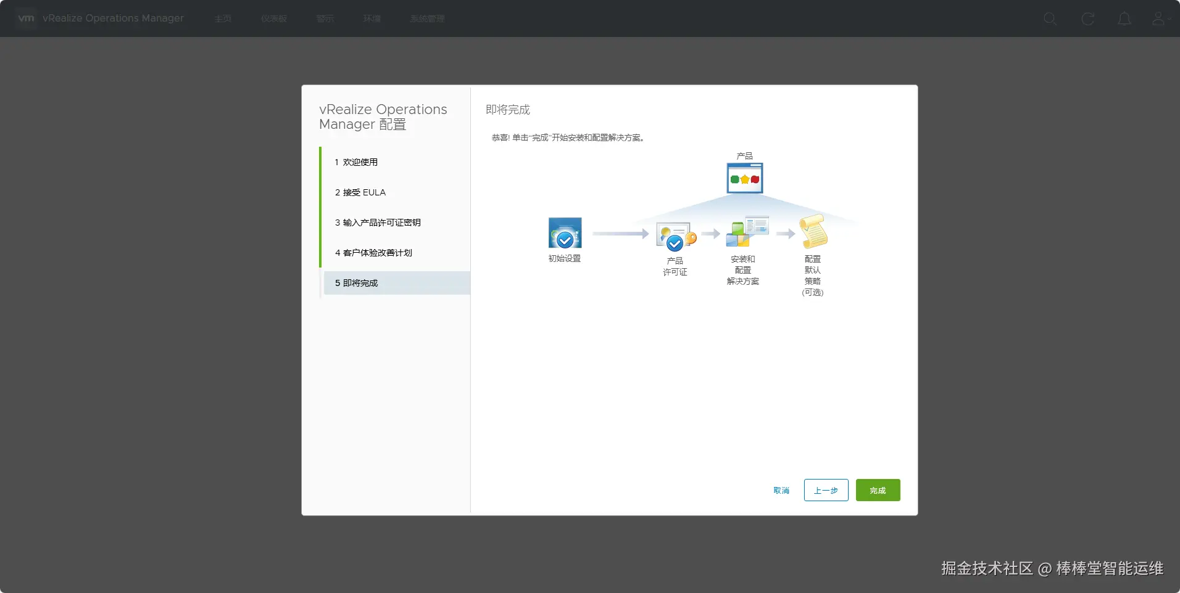Click the dialog title ending with 配置
Image resolution: width=1180 pixels, height=593 pixels.
tap(383, 117)
